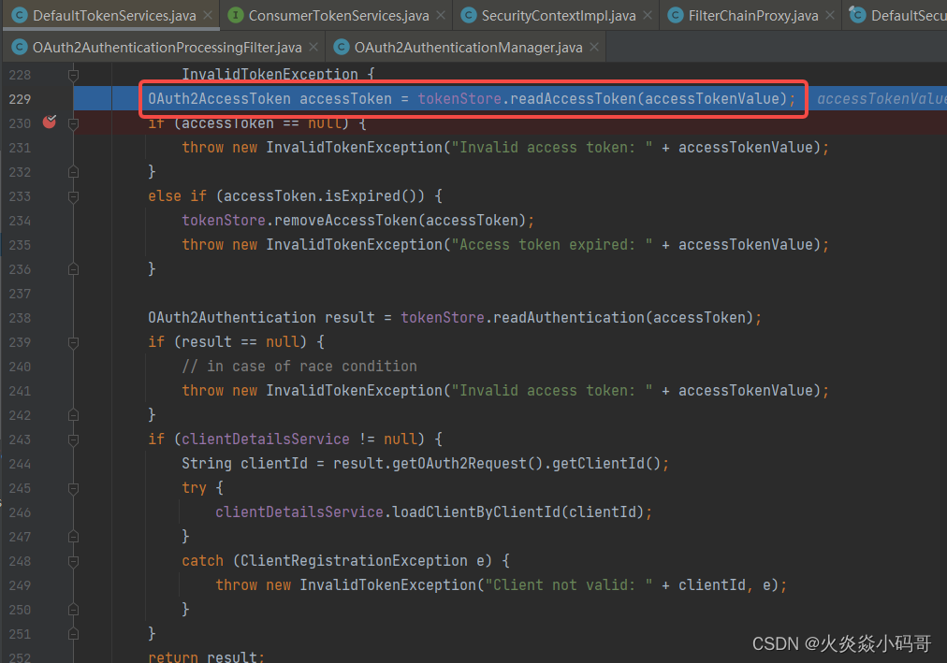Collapse the try block at line 245
Viewport: 947px width, 663px height.
click(73, 487)
